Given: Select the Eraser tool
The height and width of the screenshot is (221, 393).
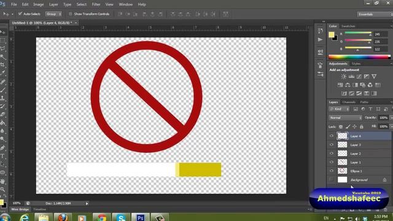Looking at the screenshot, I should point(2,115).
